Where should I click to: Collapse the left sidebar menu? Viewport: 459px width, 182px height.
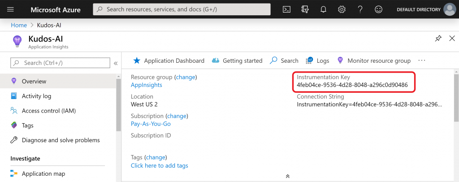coord(116,63)
